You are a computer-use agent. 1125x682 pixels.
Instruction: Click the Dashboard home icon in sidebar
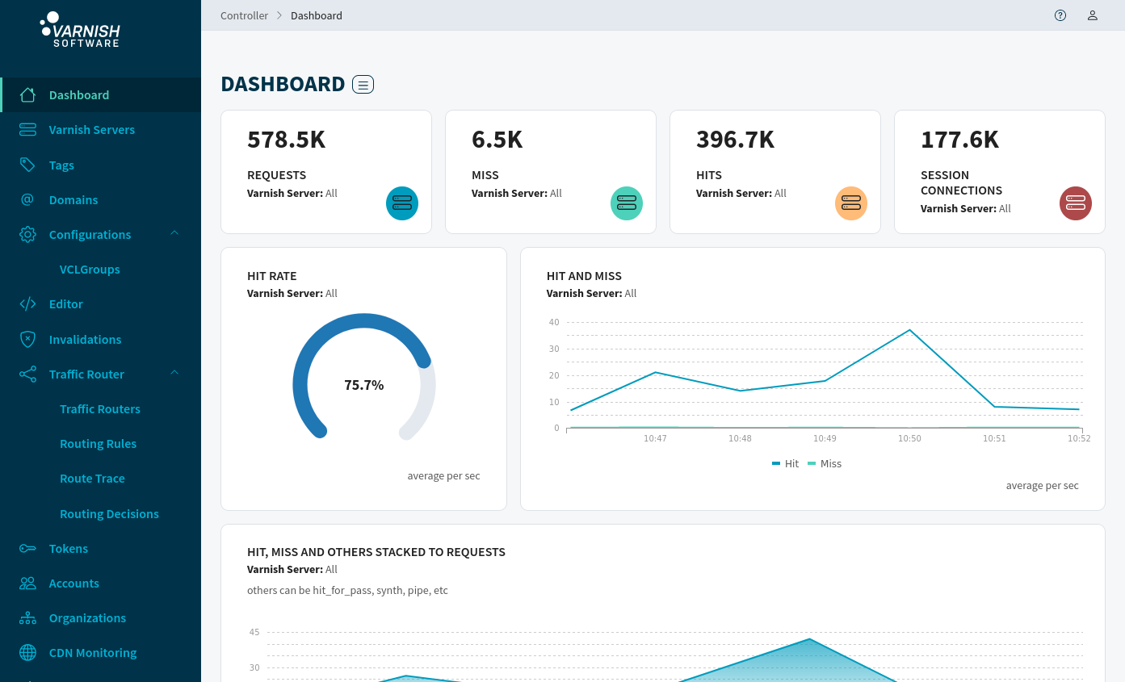(x=27, y=95)
